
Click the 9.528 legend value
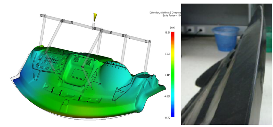[x=168, y=54]
